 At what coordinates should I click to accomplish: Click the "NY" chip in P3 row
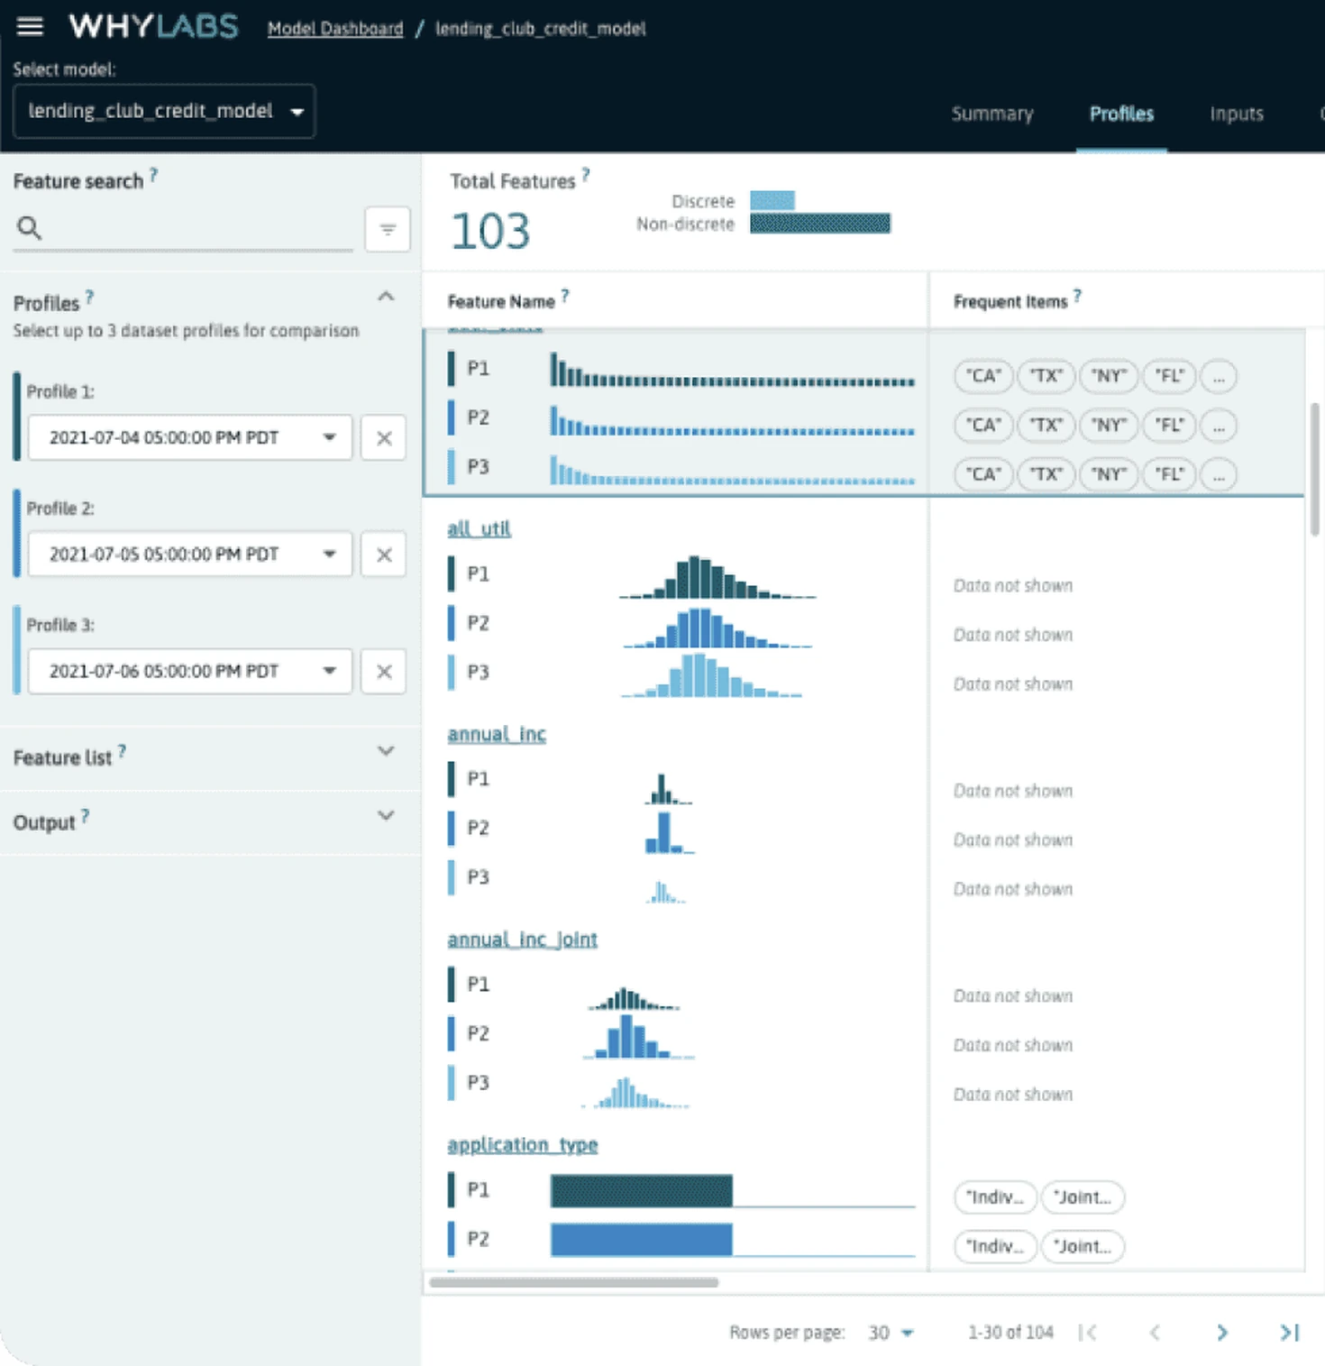pos(1109,474)
